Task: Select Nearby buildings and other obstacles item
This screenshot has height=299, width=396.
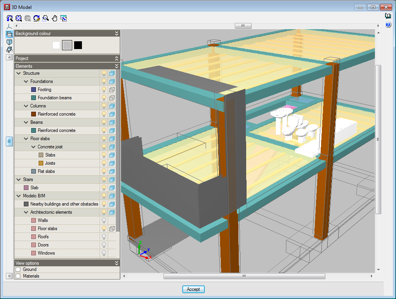Action: pos(64,204)
